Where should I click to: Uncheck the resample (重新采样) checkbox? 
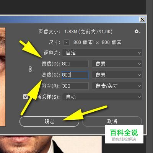click(25, 97)
